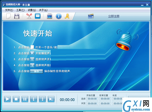The image size is (152, 112).
Task: Click open-file icon in quick start step 1
Action: pos(32,47)
